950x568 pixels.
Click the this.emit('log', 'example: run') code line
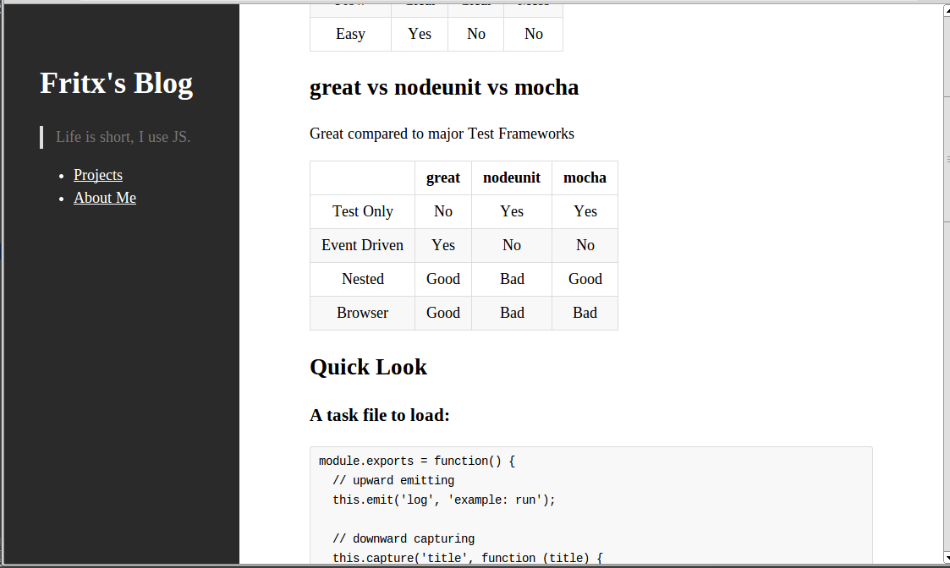[443, 500]
